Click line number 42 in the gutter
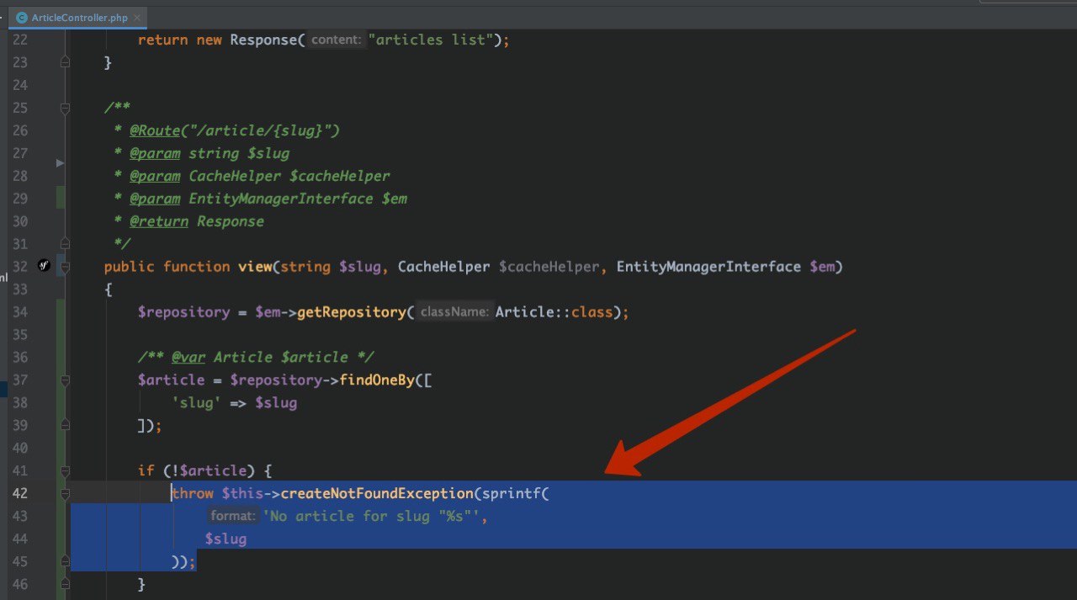1077x600 pixels. coord(19,493)
